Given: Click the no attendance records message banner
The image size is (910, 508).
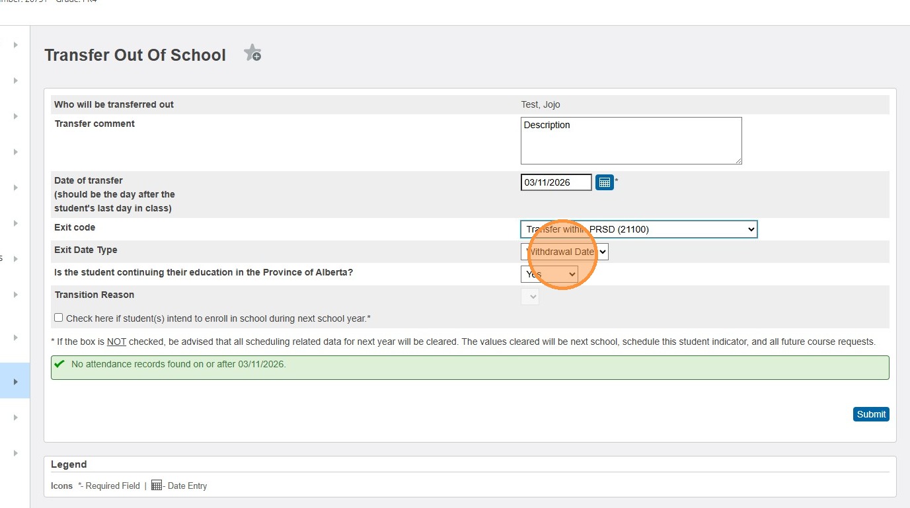Looking at the screenshot, I should coord(469,367).
